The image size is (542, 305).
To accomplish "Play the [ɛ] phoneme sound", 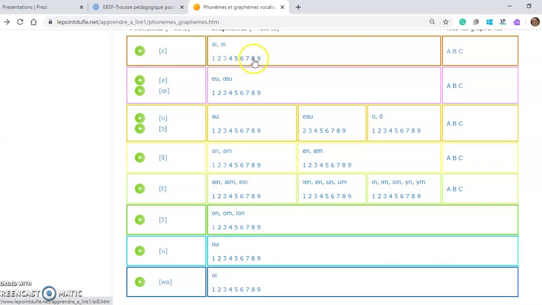I will pyautogui.click(x=140, y=51).
